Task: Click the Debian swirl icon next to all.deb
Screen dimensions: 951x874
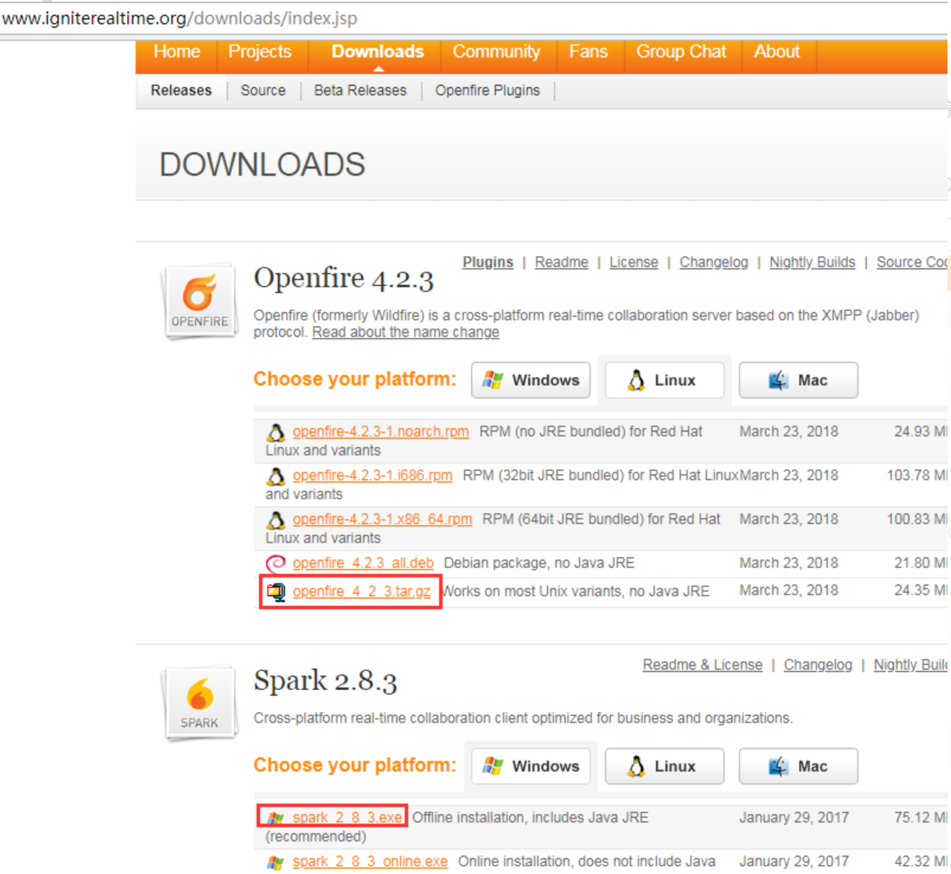Action: 275,563
